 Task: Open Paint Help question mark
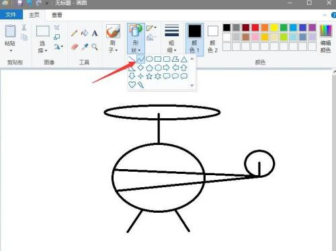click(x=333, y=15)
